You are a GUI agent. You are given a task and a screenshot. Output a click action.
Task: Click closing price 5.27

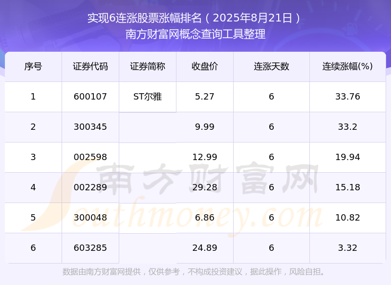pyautogui.click(x=205, y=97)
